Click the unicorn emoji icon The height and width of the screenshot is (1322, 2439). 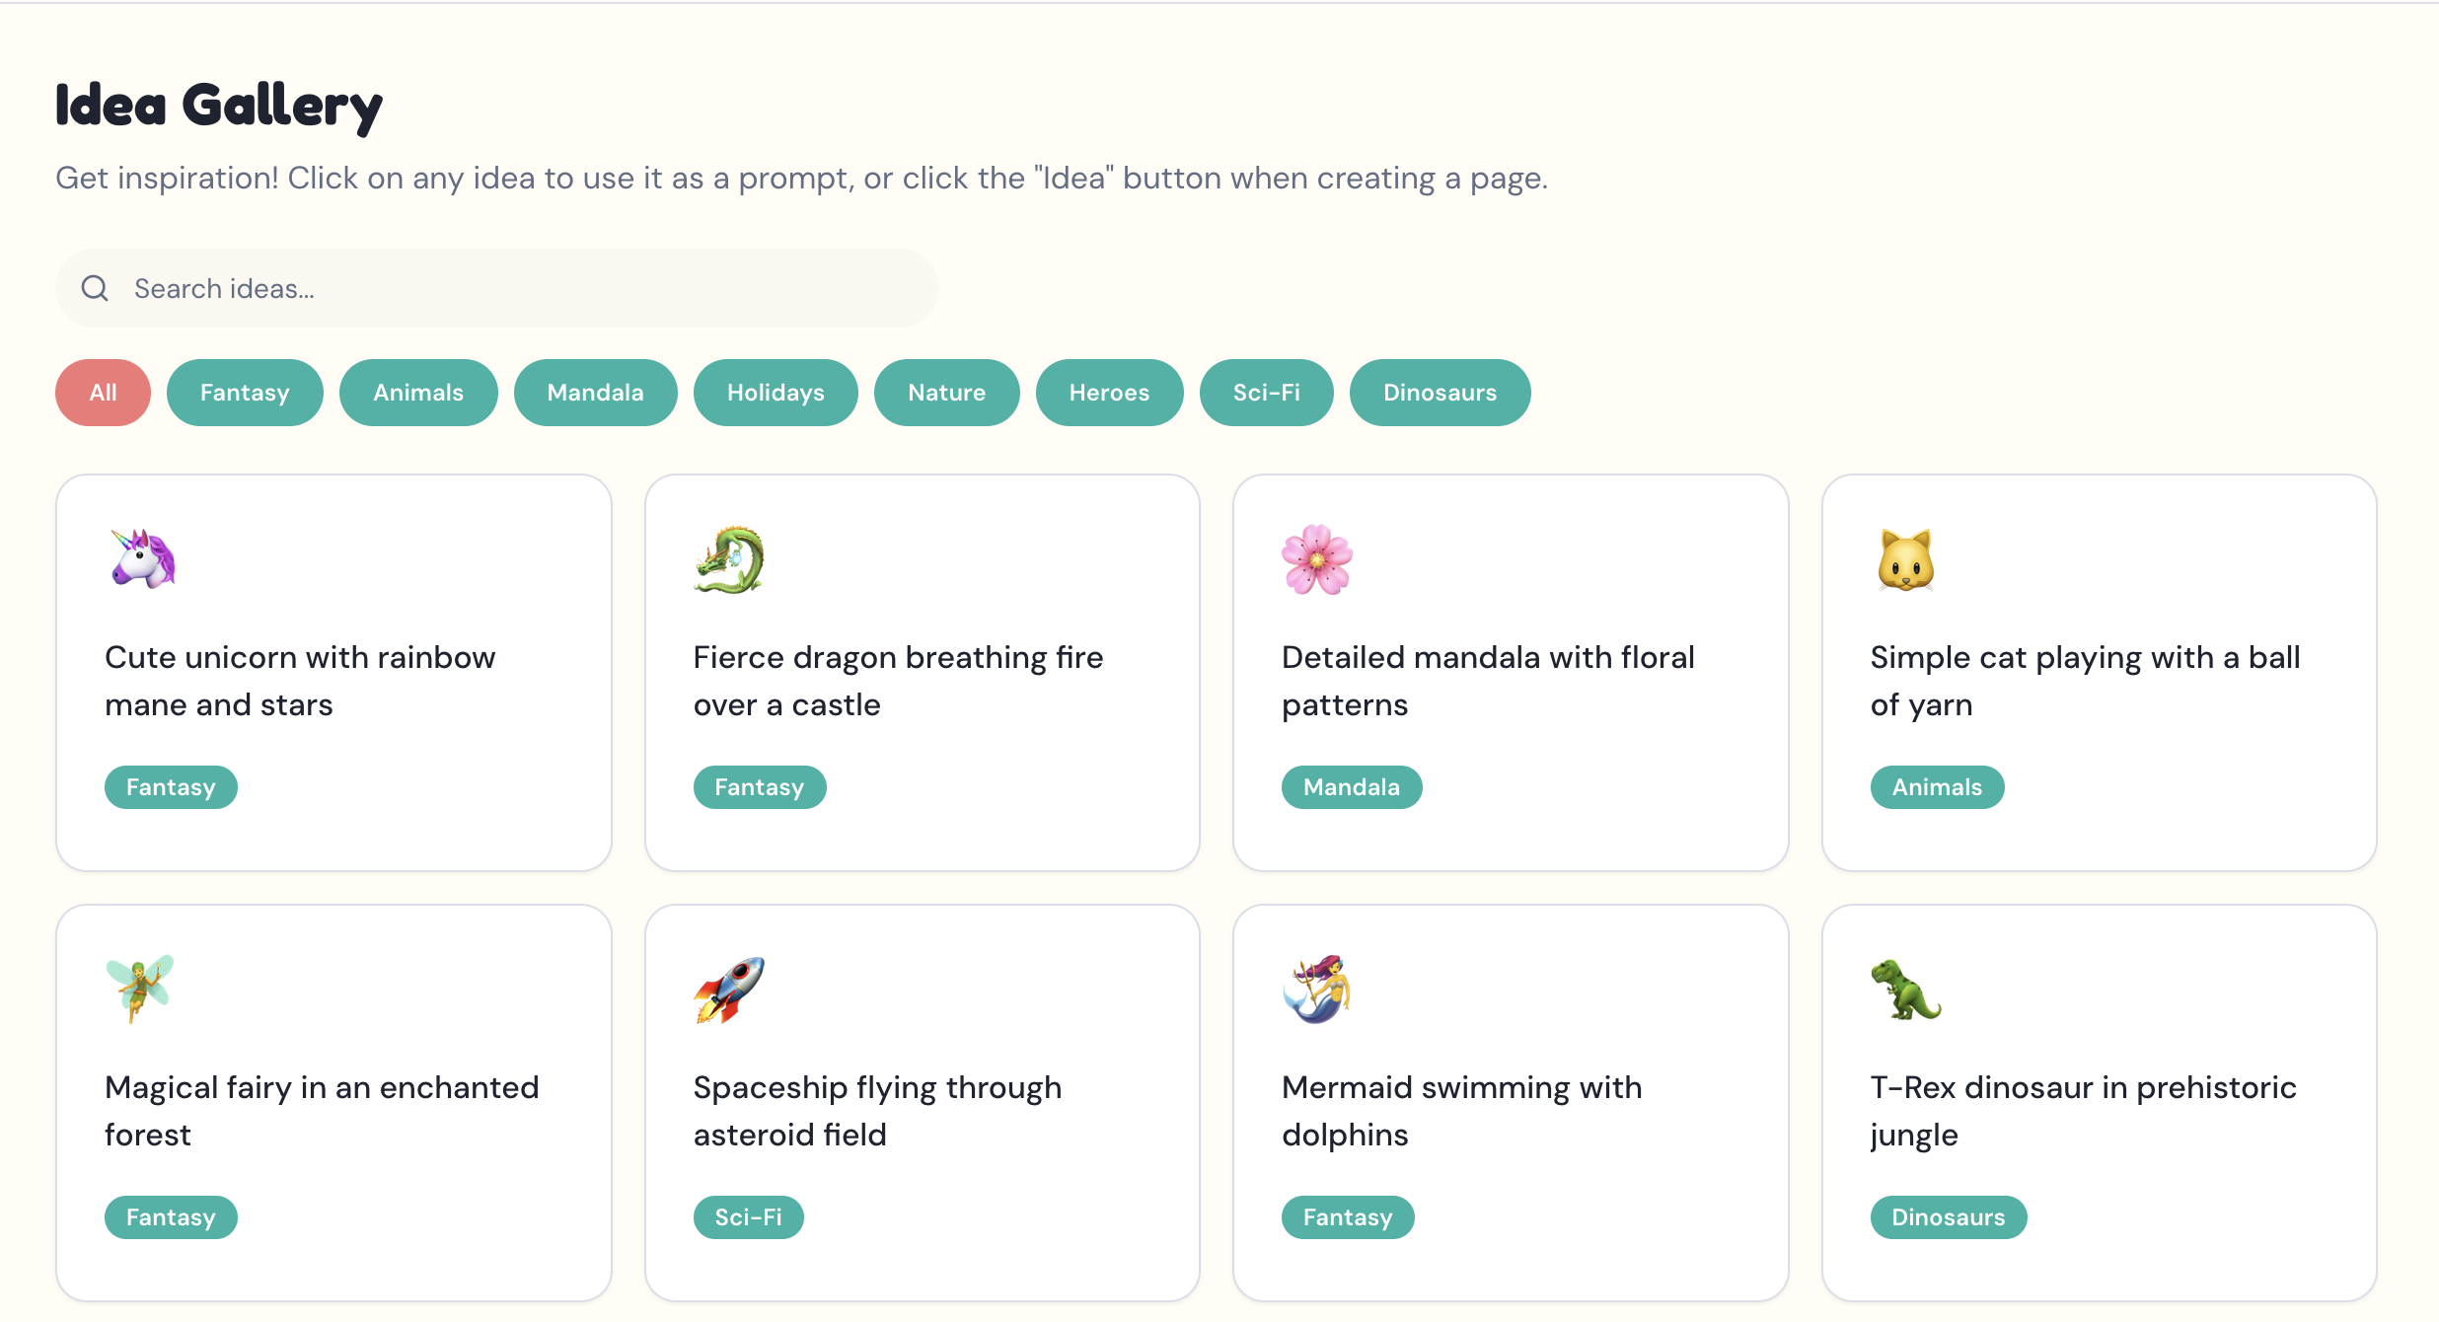point(142,559)
